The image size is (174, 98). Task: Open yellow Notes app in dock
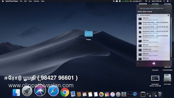(x=90, y=94)
